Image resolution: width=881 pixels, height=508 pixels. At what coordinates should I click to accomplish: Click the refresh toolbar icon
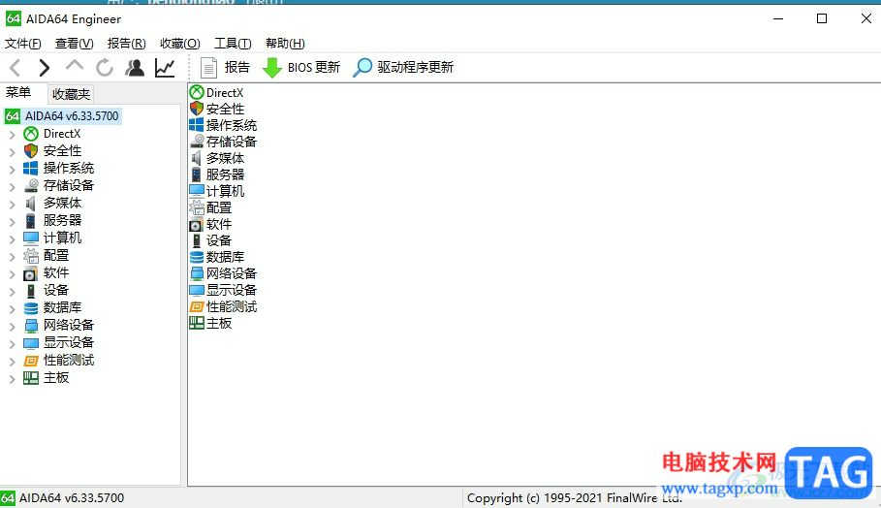tap(105, 68)
